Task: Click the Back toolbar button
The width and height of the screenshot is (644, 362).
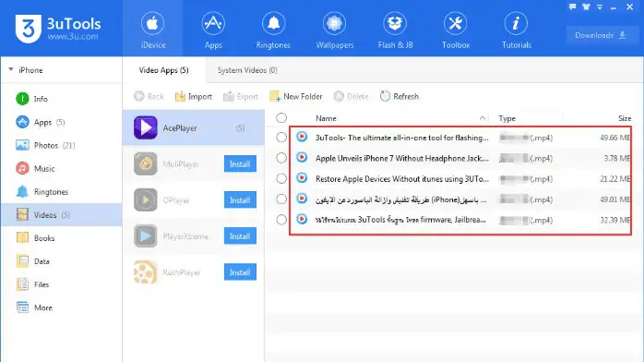Action: 149,97
